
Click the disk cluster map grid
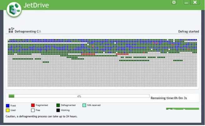102,63
